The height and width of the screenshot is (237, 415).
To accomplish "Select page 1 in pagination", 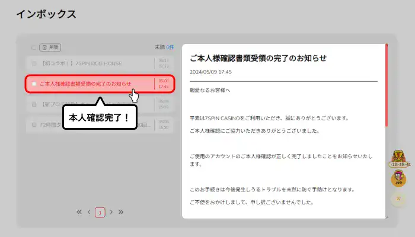I will [100, 212].
